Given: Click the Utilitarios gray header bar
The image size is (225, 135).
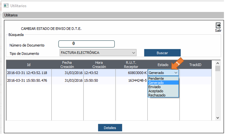Looking at the screenshot, I should (x=113, y=15).
